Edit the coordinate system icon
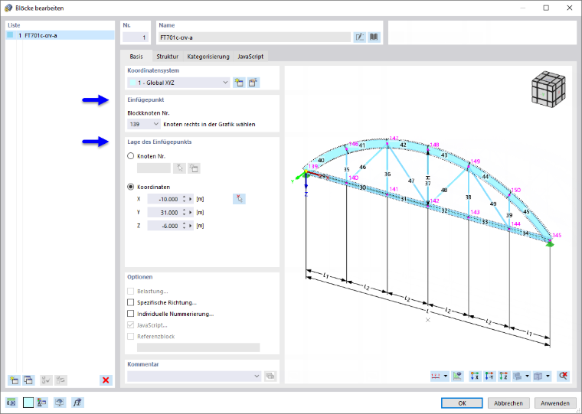The height and width of the screenshot is (414, 582). click(x=253, y=83)
